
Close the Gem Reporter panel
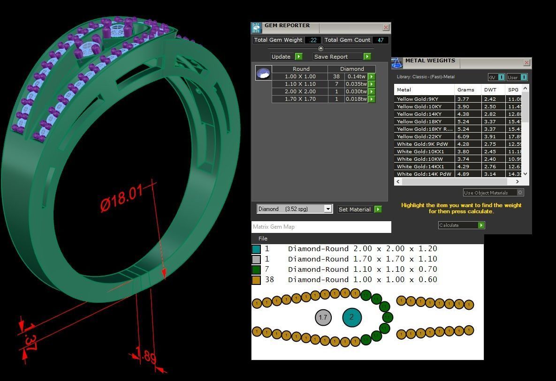pyautogui.click(x=386, y=28)
